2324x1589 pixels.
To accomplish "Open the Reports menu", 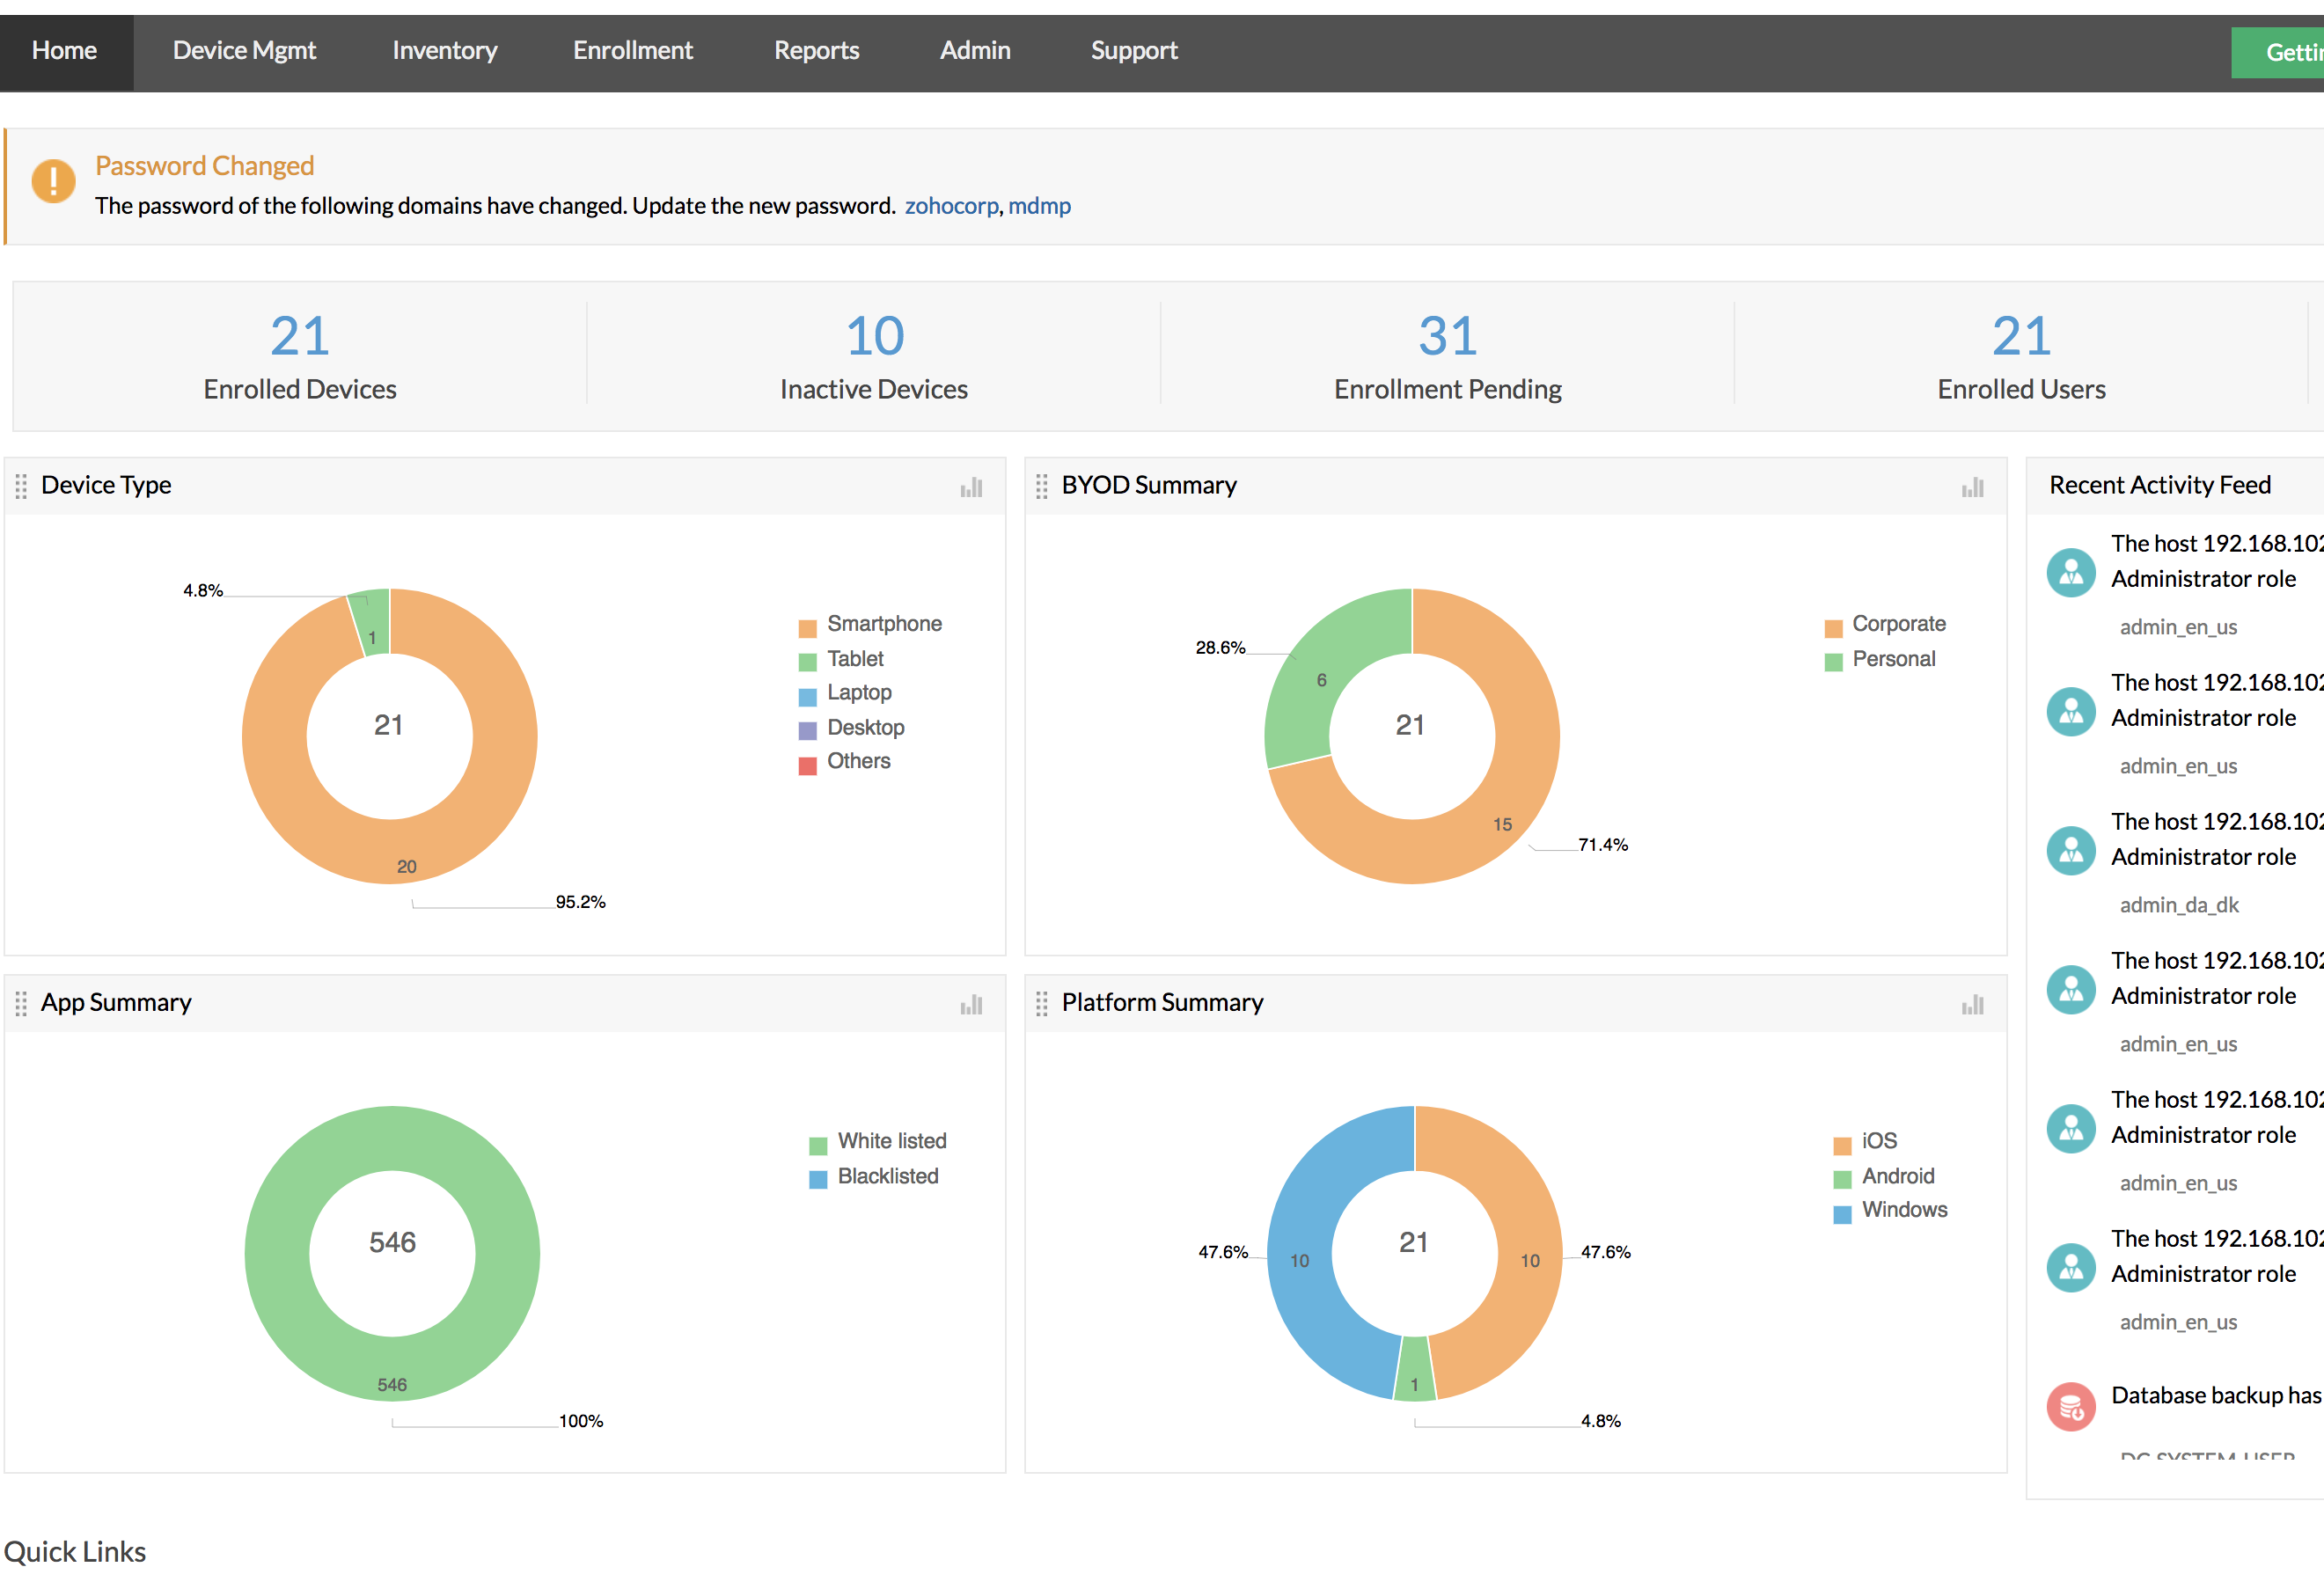I will [816, 50].
